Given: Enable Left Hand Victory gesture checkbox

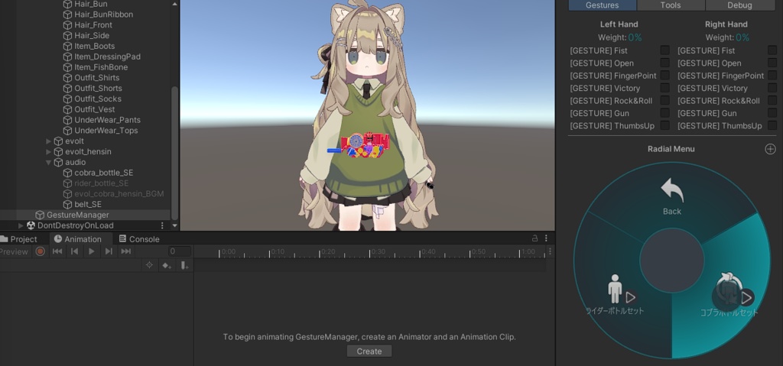Looking at the screenshot, I should point(664,88).
